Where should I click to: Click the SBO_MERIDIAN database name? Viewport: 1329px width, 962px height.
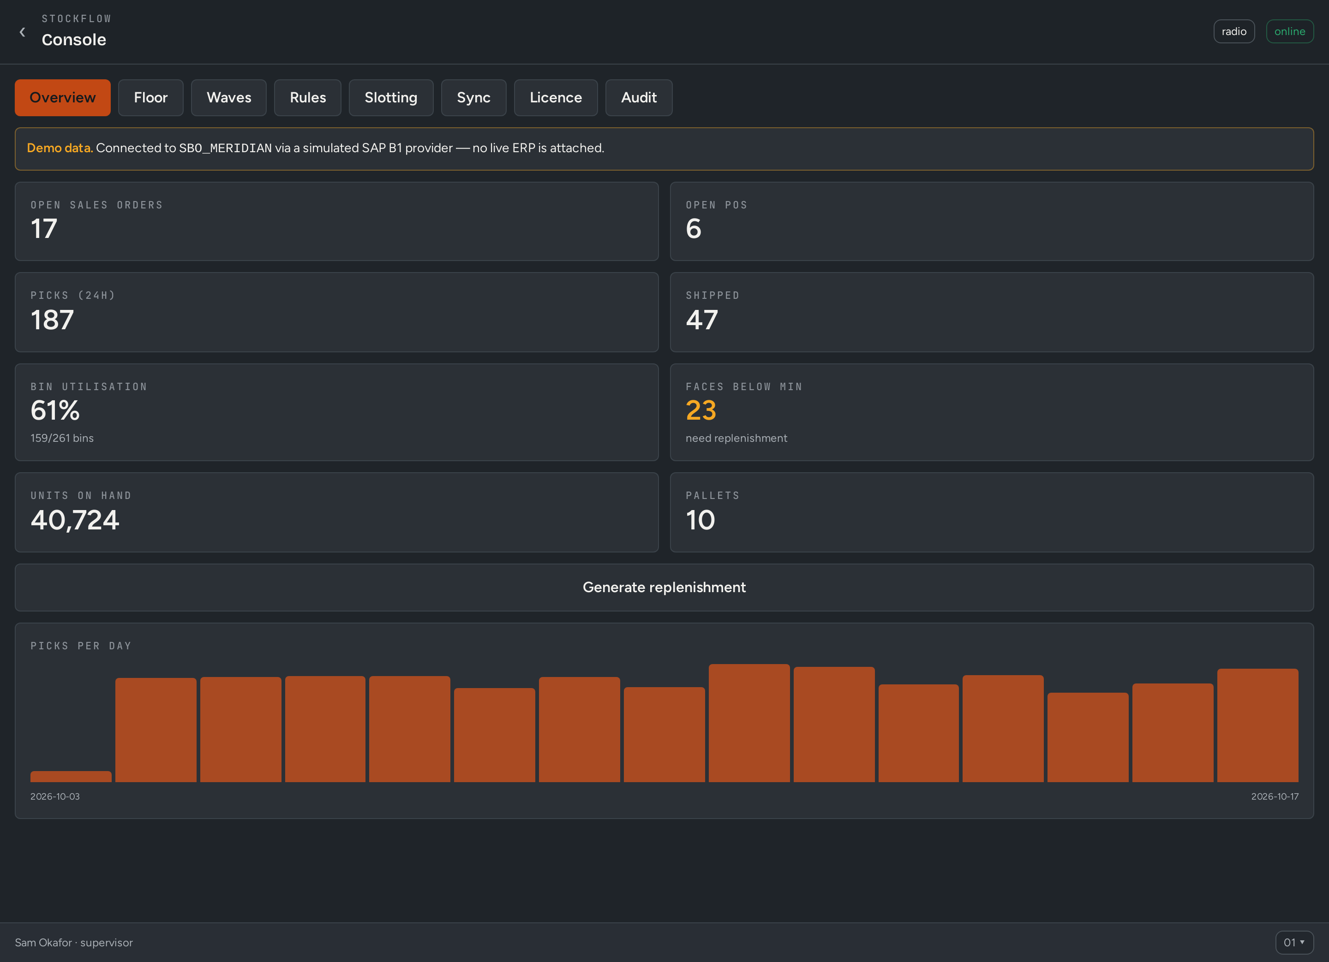(225, 148)
